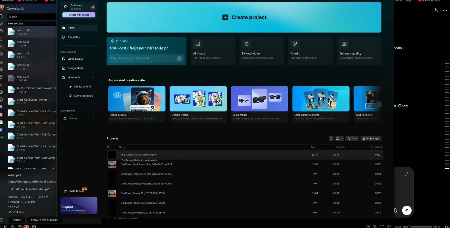This screenshot has height=228, width=450.
Task: Click the mail icon in bottom status bar
Action: click(19, 227)
